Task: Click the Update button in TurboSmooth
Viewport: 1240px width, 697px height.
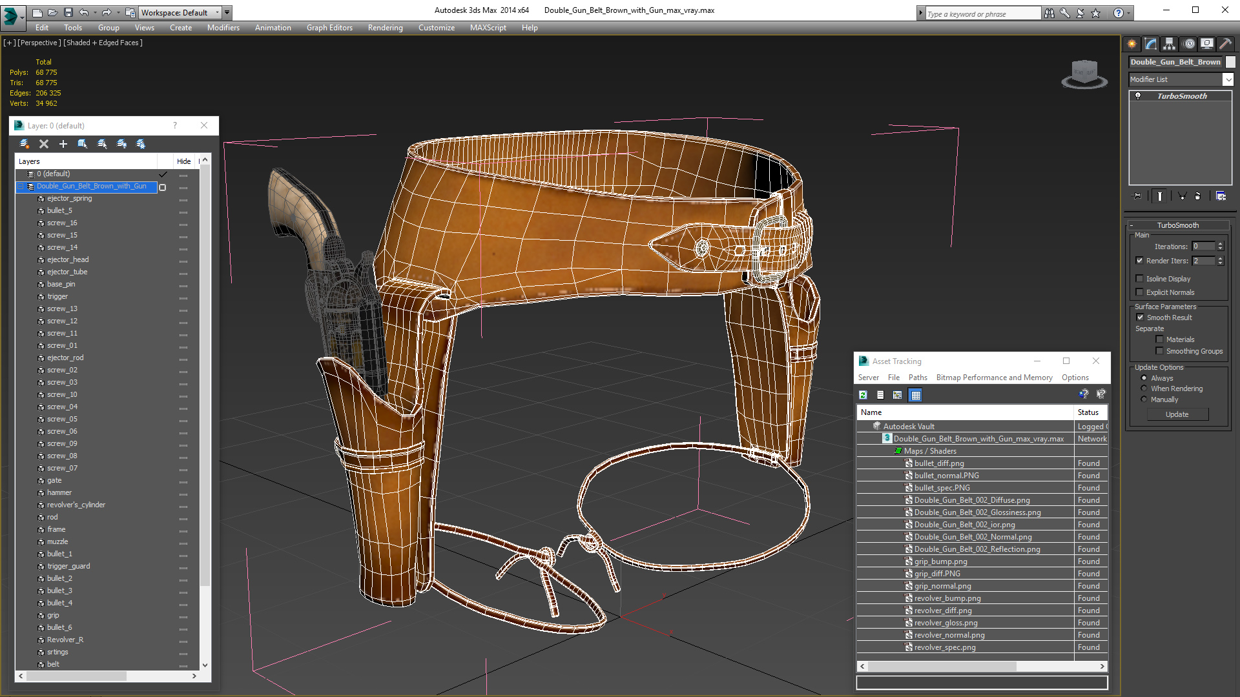Action: tap(1177, 414)
